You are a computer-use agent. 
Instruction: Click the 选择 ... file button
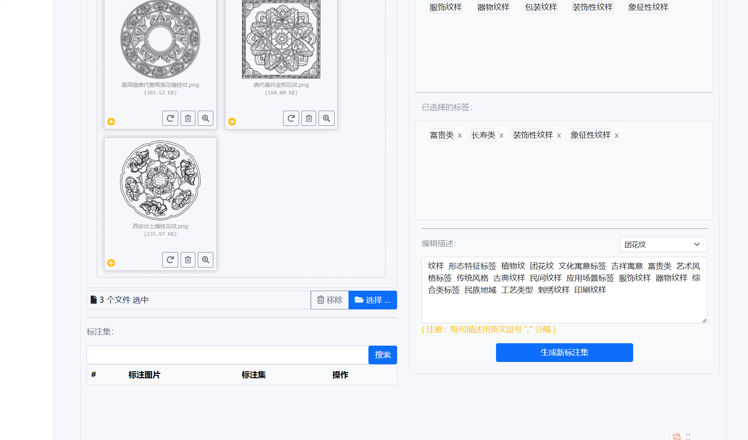(373, 300)
